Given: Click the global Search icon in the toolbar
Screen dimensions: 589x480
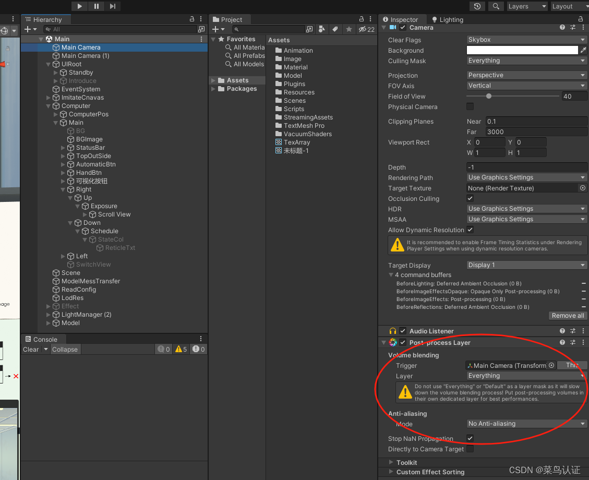Looking at the screenshot, I should pyautogui.click(x=496, y=6).
